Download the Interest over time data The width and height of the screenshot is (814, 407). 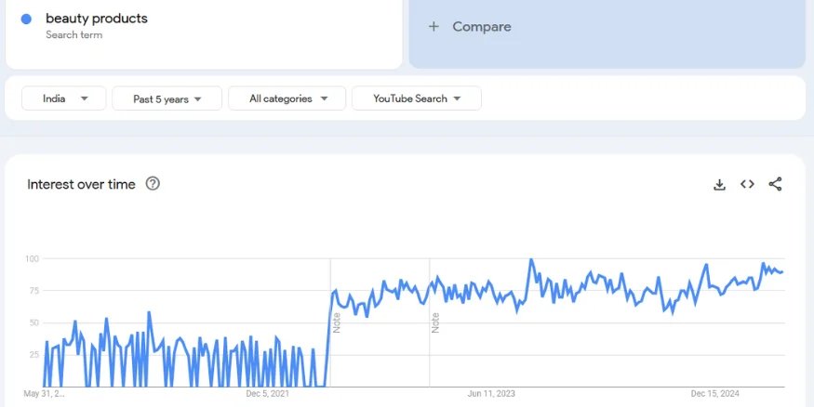click(x=719, y=184)
